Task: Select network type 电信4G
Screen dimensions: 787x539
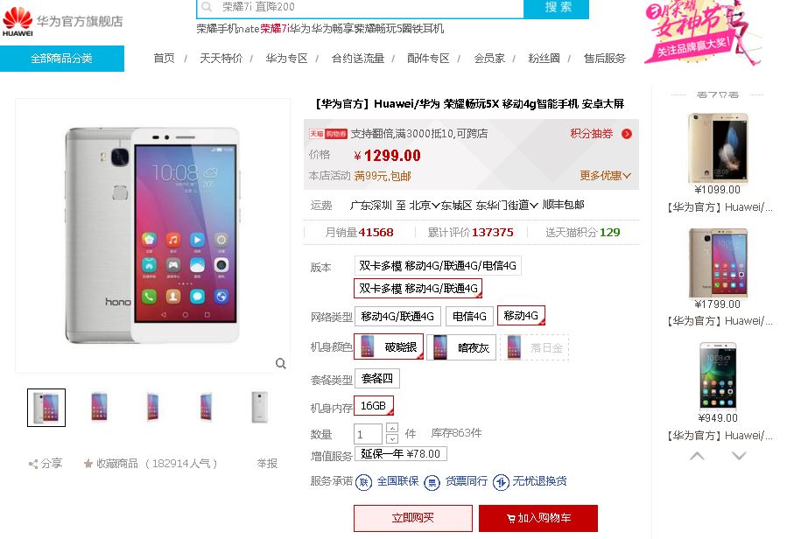Action: [469, 316]
